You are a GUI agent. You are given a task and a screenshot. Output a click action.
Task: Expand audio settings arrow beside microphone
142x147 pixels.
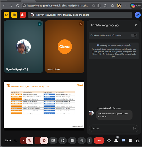coord(23,141)
